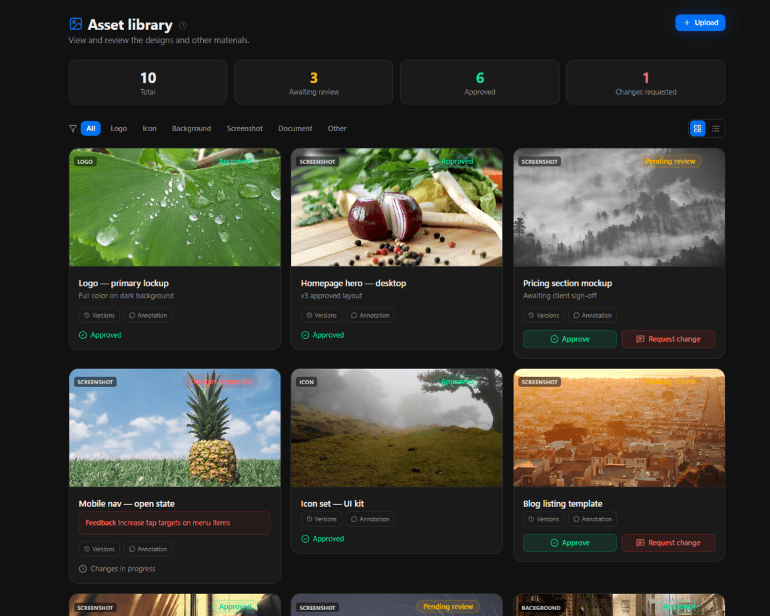Open Versions for Logo primary lockup
Viewport: 770px width, 616px height.
pyautogui.click(x=99, y=315)
